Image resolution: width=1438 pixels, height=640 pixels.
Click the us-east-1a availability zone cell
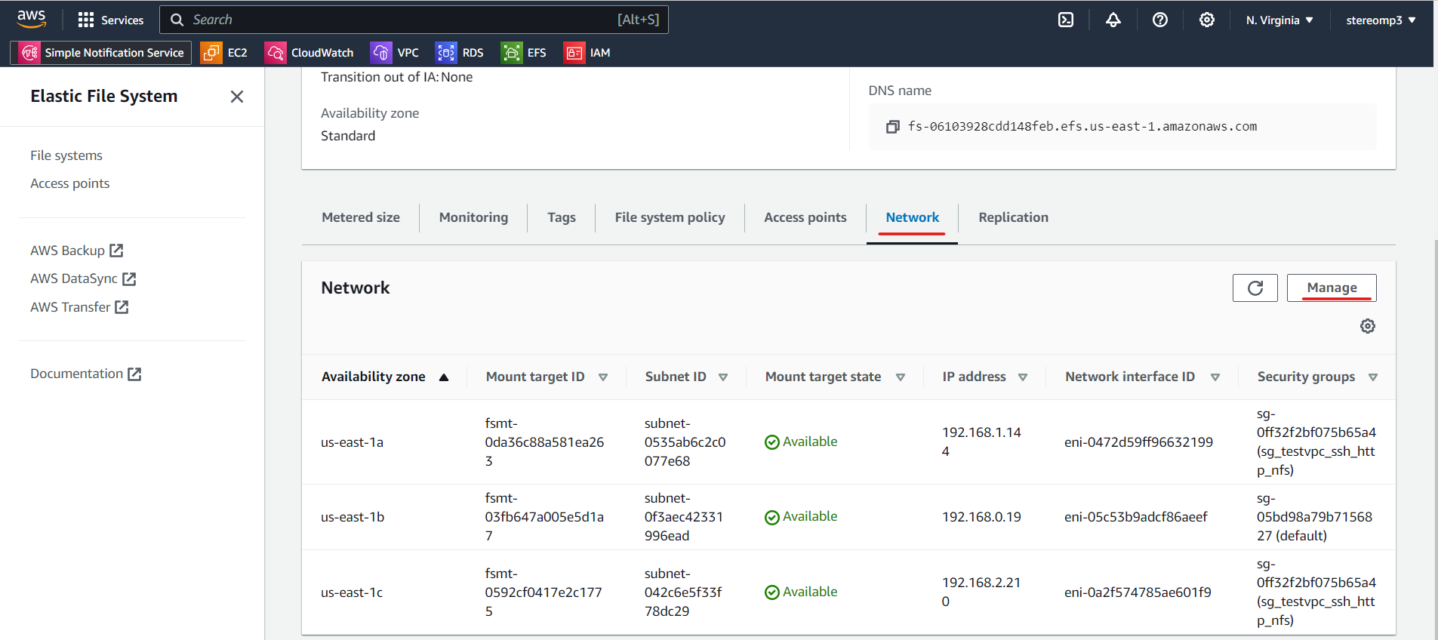click(352, 442)
